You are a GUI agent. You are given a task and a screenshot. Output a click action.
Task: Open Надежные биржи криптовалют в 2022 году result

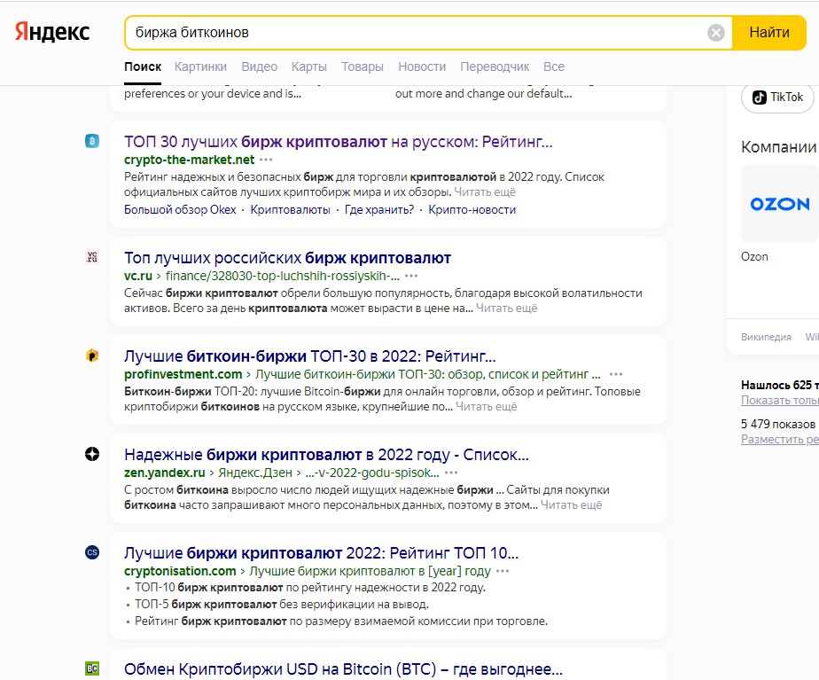pyautogui.click(x=326, y=455)
